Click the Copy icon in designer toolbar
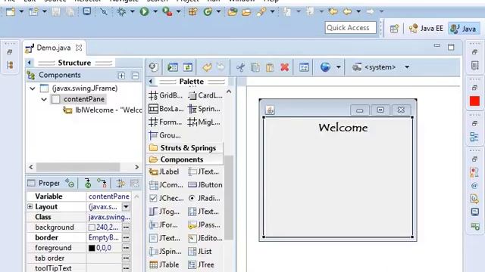Image resolution: width=485 pixels, height=272 pixels. click(255, 67)
